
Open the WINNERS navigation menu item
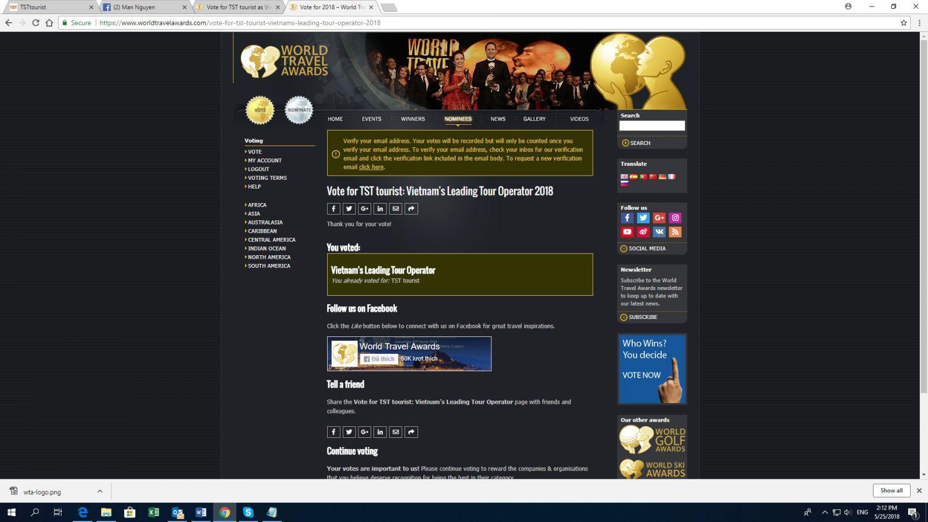click(412, 119)
